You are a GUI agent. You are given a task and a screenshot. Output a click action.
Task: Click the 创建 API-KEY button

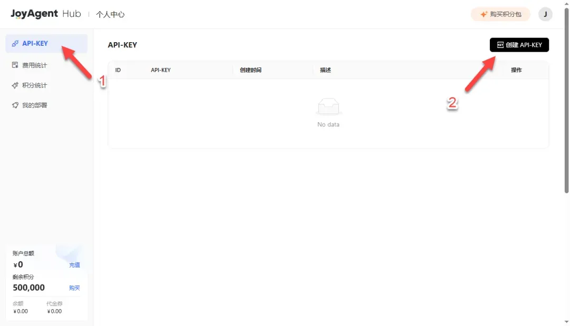pyautogui.click(x=519, y=45)
